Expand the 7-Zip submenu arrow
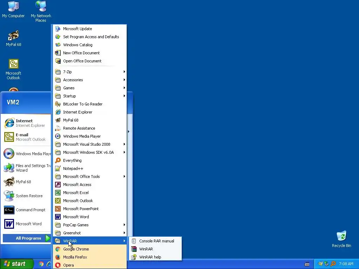 [124, 72]
